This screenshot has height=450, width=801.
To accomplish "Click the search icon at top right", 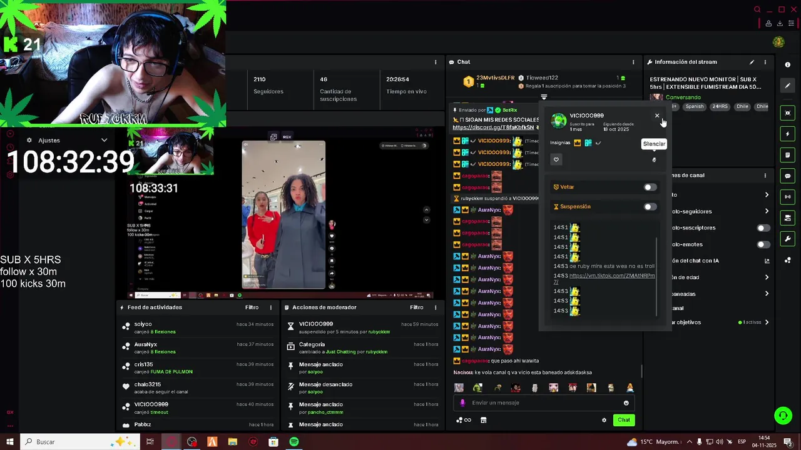I will pyautogui.click(x=757, y=9).
